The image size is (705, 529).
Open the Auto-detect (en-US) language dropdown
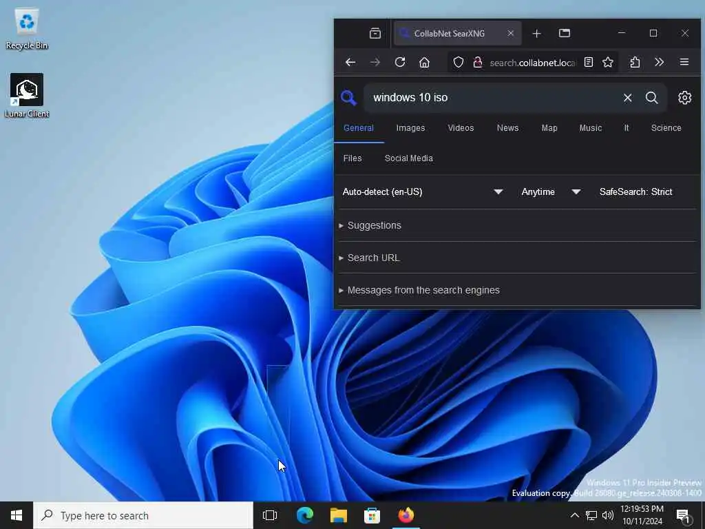423,192
